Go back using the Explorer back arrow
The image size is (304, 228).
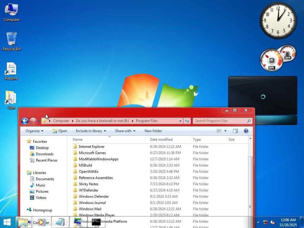tap(25, 121)
